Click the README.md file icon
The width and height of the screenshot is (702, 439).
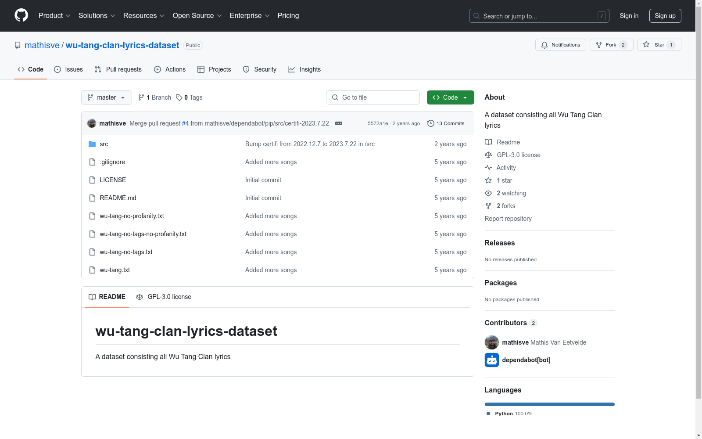pyautogui.click(x=92, y=198)
